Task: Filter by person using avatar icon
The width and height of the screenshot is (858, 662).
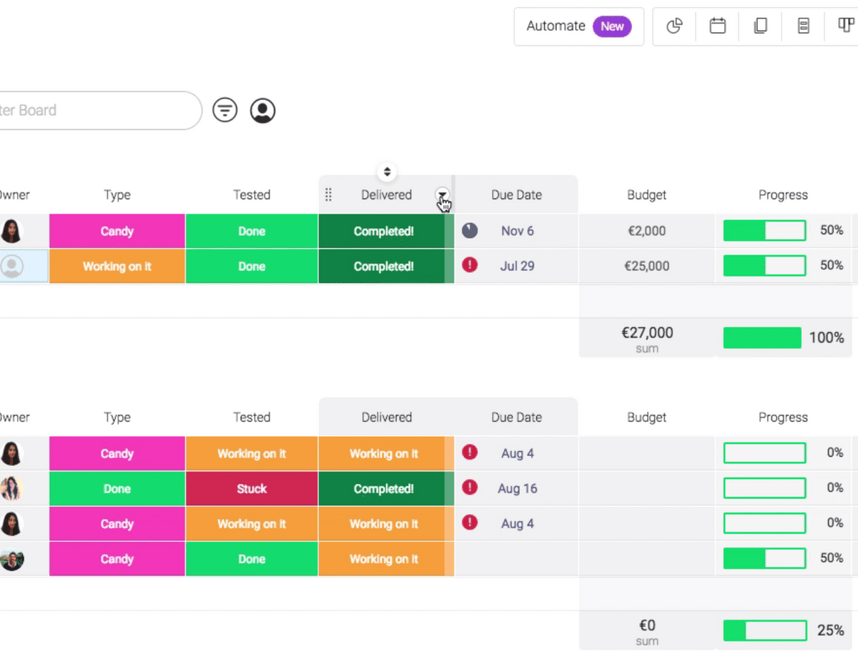Action: (262, 110)
